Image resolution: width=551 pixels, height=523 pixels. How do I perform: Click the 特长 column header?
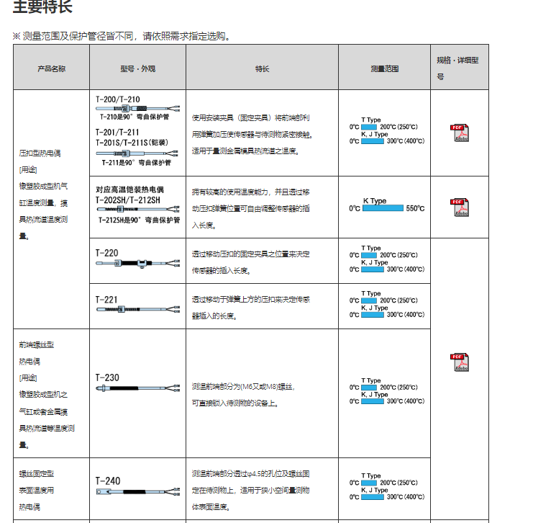click(x=262, y=68)
